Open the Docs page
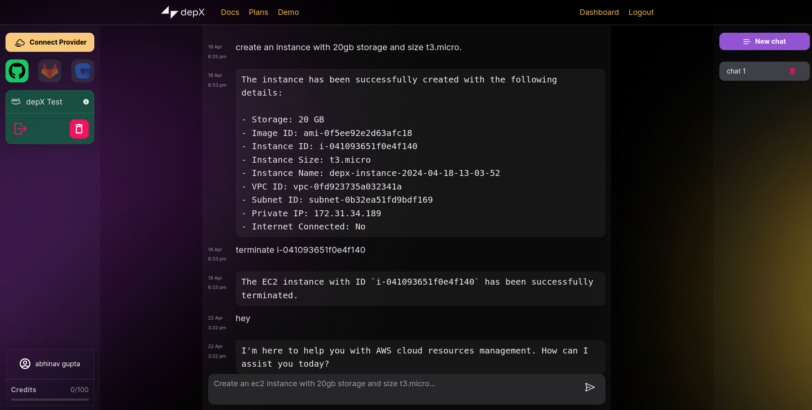This screenshot has width=812, height=410. pyautogui.click(x=230, y=12)
